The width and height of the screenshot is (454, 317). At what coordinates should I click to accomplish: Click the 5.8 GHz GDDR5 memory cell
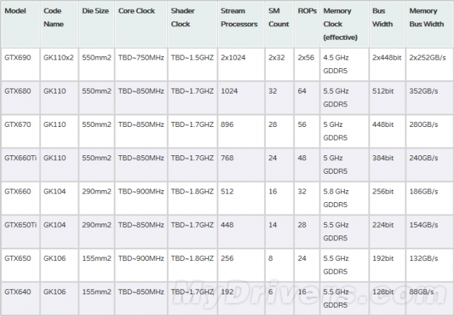[x=344, y=198]
